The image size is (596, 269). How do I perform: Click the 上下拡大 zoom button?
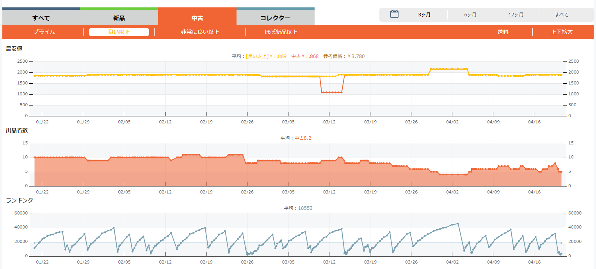562,32
